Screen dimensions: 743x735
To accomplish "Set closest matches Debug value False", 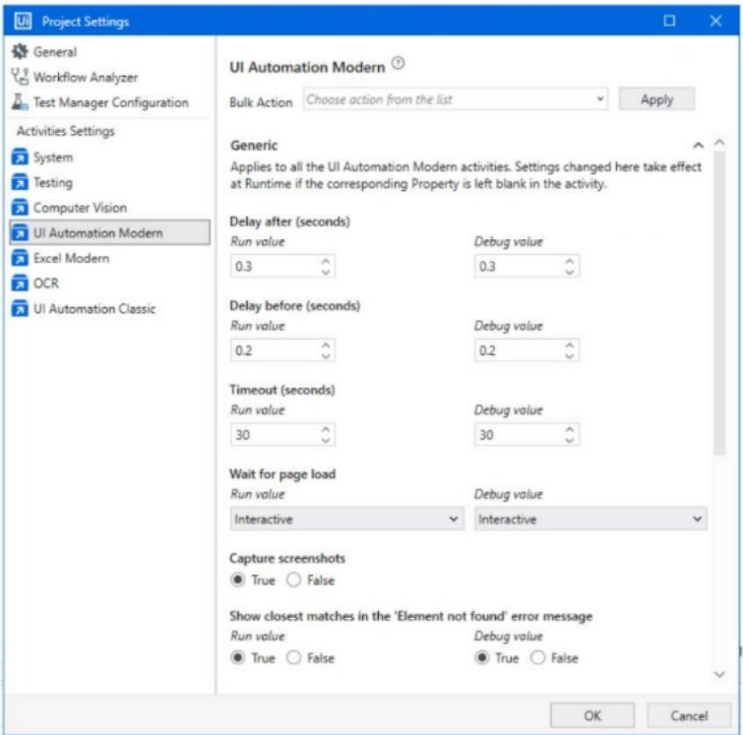I will point(537,657).
